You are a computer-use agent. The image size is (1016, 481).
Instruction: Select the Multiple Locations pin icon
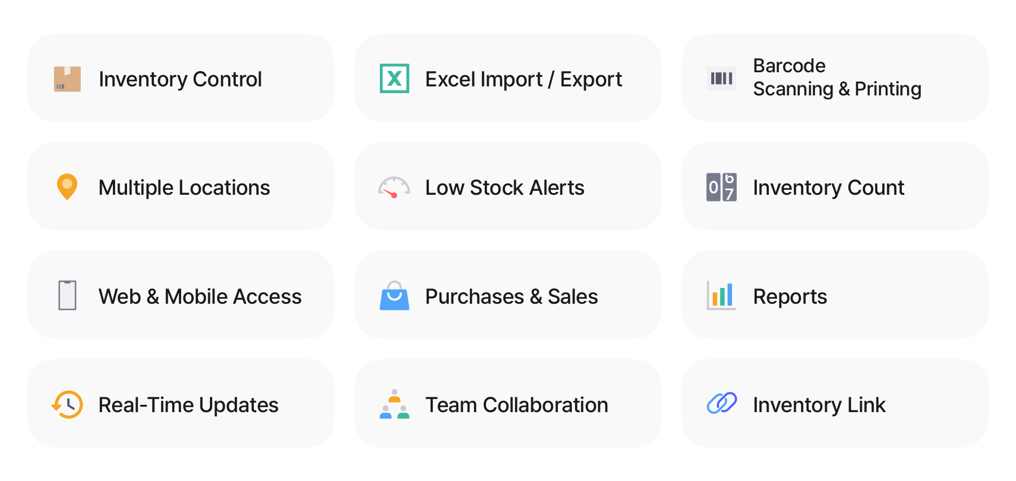67,187
